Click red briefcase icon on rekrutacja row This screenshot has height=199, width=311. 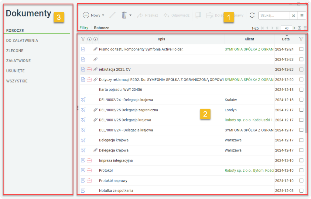coord(89,69)
